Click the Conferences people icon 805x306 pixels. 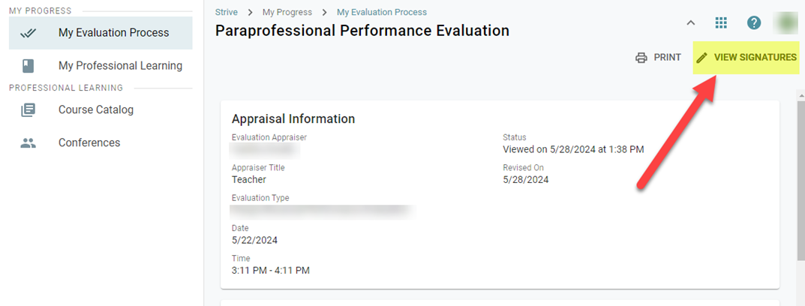(x=29, y=143)
